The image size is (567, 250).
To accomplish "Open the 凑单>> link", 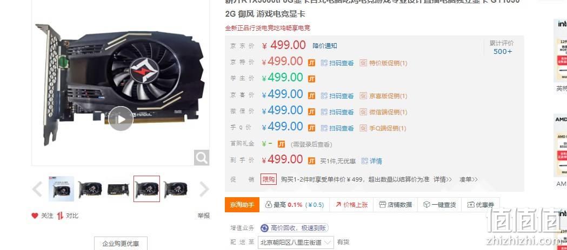I will pyautogui.click(x=469, y=179).
